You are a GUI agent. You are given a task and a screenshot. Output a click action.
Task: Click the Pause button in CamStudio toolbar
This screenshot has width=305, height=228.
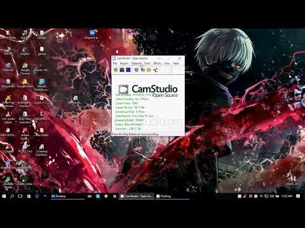122,70
